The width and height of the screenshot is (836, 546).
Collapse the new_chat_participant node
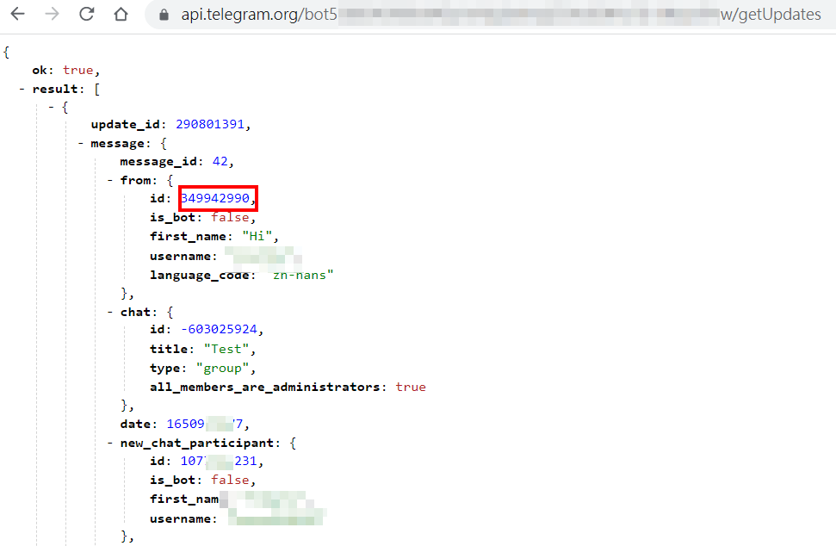108,442
